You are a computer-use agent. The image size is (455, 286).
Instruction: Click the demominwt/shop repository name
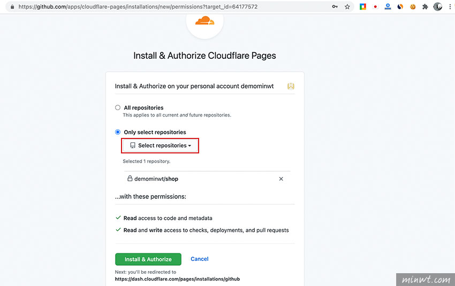click(x=156, y=179)
